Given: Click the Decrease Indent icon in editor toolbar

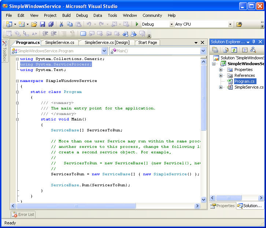Looking at the screenshot, I should tap(45, 34).
